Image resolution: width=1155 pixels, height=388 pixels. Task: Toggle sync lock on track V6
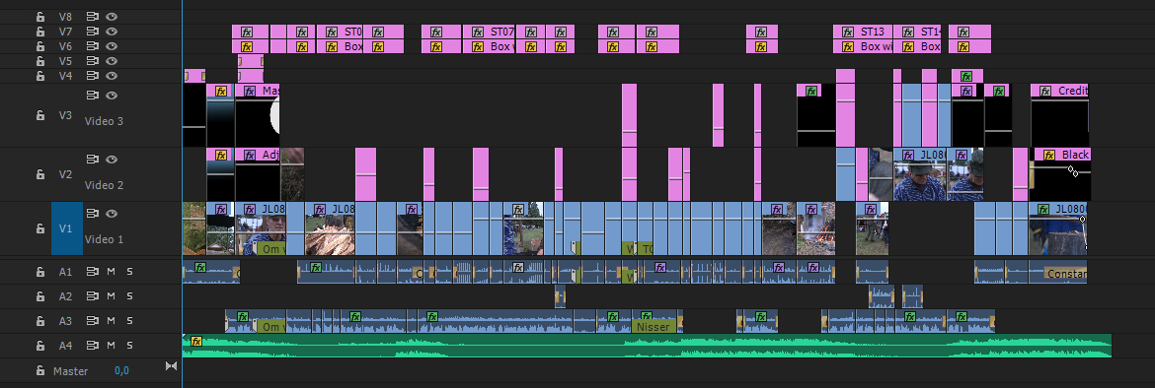tap(93, 46)
